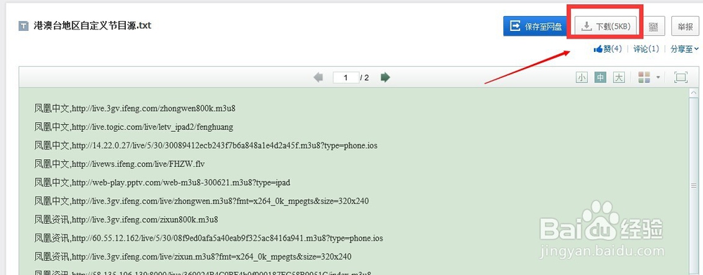Image resolution: width=703 pixels, height=275 pixels.
Task: Select small font size 小
Action: point(581,77)
